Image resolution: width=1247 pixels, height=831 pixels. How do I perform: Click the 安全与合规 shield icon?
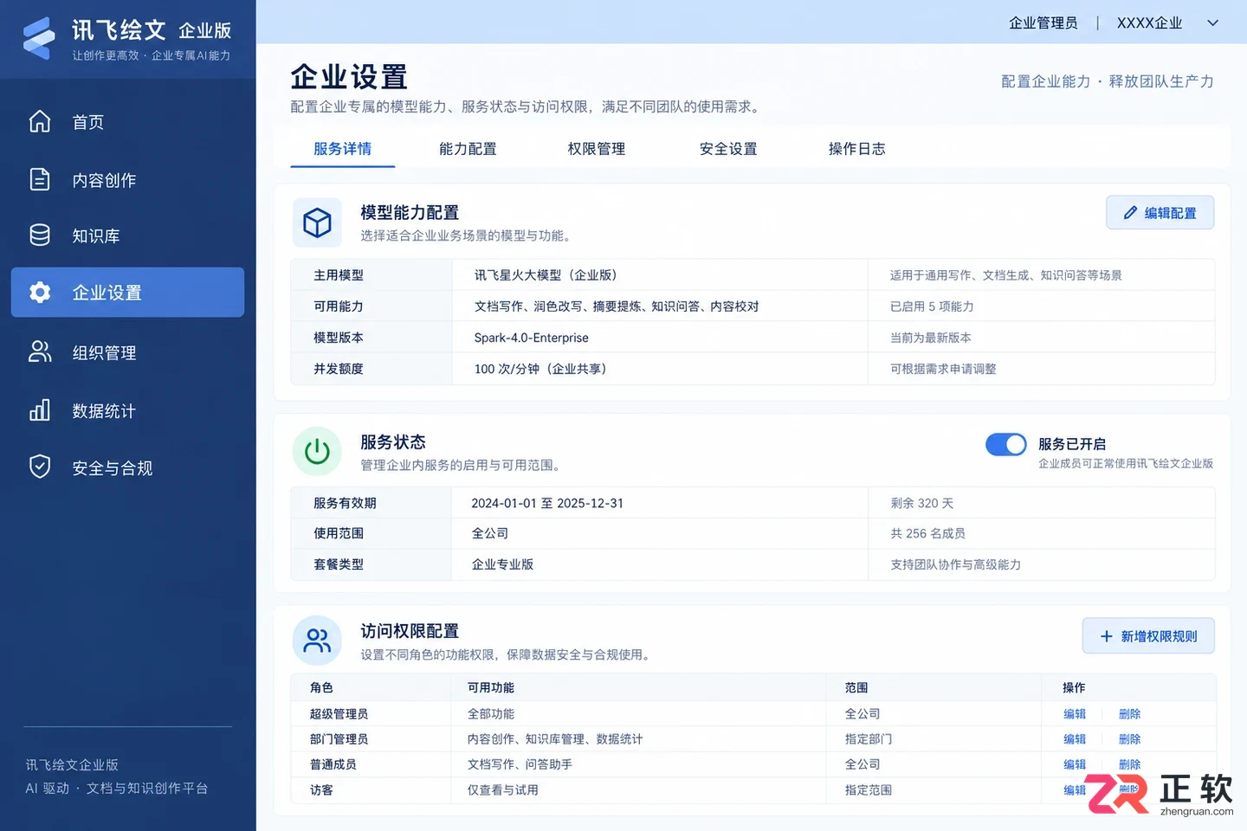40,467
